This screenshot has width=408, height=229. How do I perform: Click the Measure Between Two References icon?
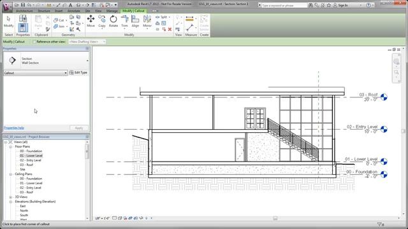tap(190, 27)
